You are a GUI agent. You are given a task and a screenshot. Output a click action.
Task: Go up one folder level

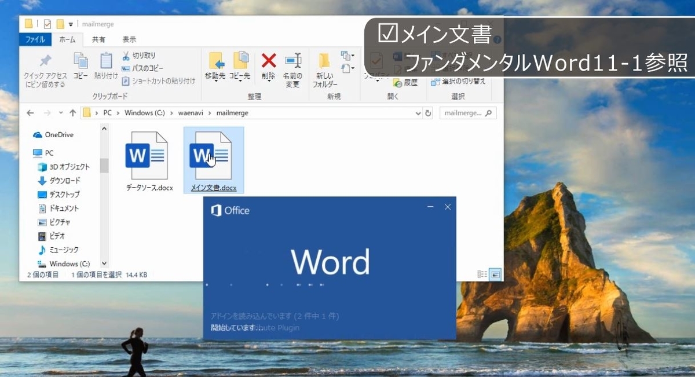pos(72,113)
